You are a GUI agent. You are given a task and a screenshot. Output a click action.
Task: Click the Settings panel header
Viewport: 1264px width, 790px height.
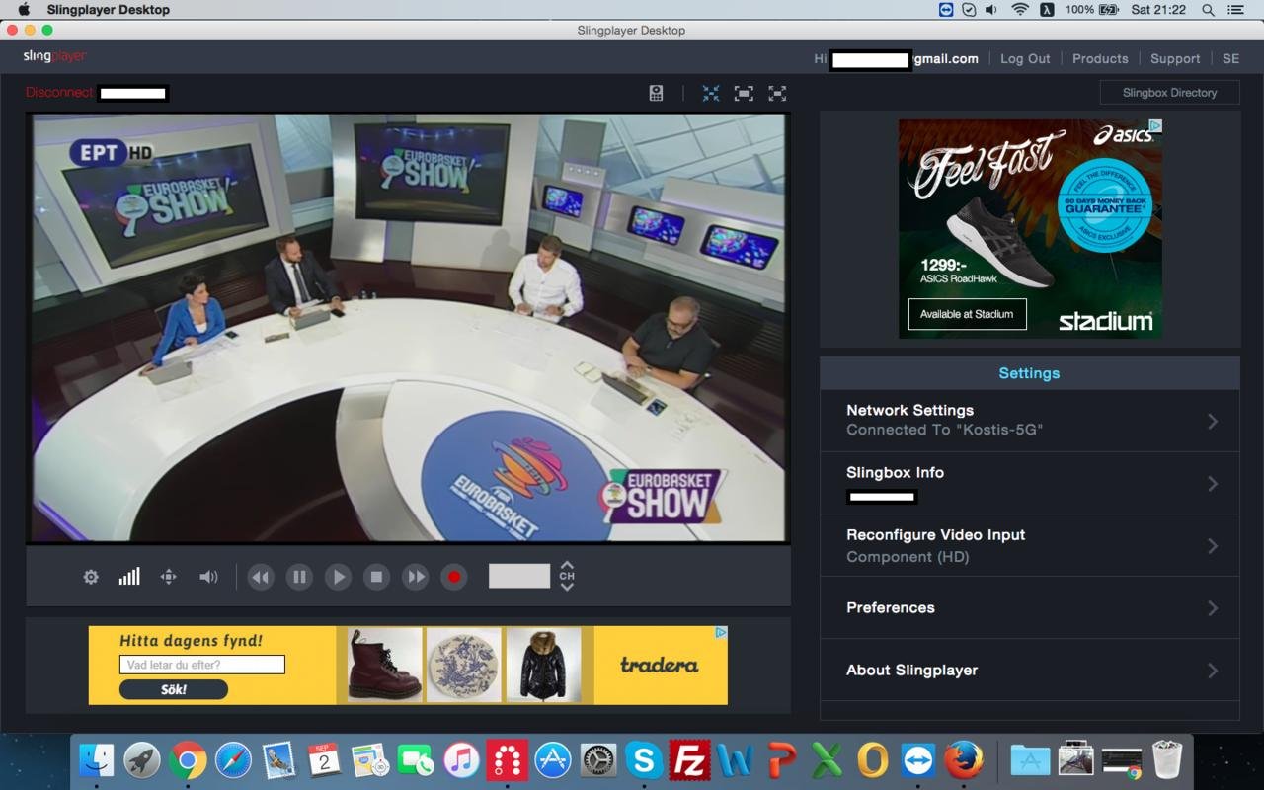pyautogui.click(x=1030, y=373)
